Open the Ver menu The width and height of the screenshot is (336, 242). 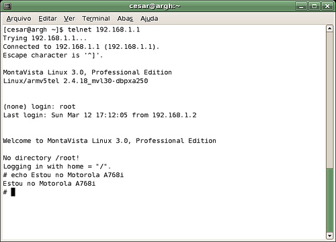point(69,19)
